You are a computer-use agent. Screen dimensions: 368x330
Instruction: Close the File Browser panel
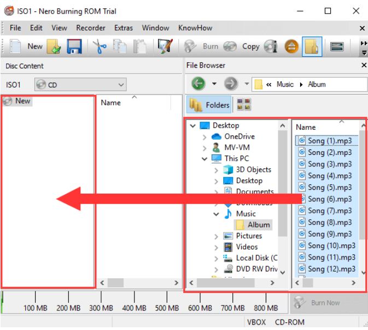[x=364, y=65]
